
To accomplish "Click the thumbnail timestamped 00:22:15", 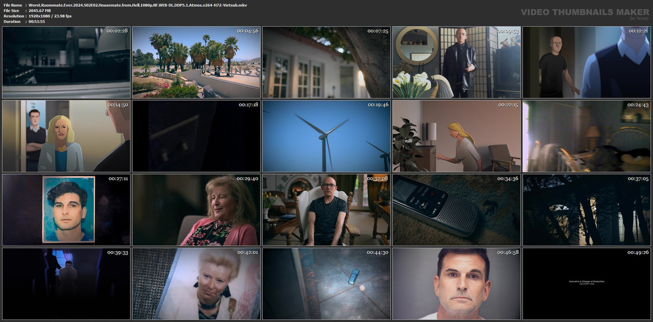I will tap(457, 136).
